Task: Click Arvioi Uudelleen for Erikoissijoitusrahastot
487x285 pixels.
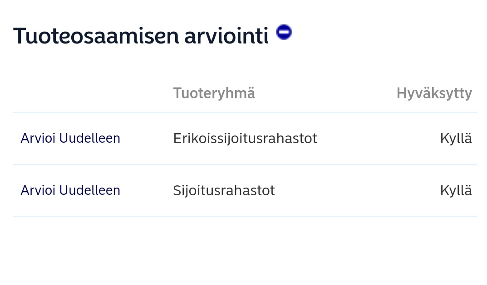Action: coord(70,138)
